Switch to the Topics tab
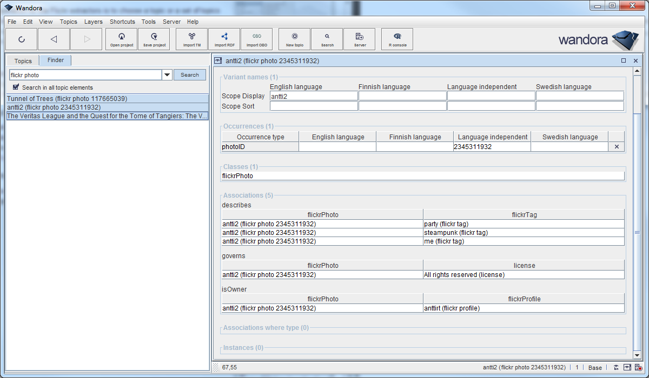 click(x=23, y=61)
